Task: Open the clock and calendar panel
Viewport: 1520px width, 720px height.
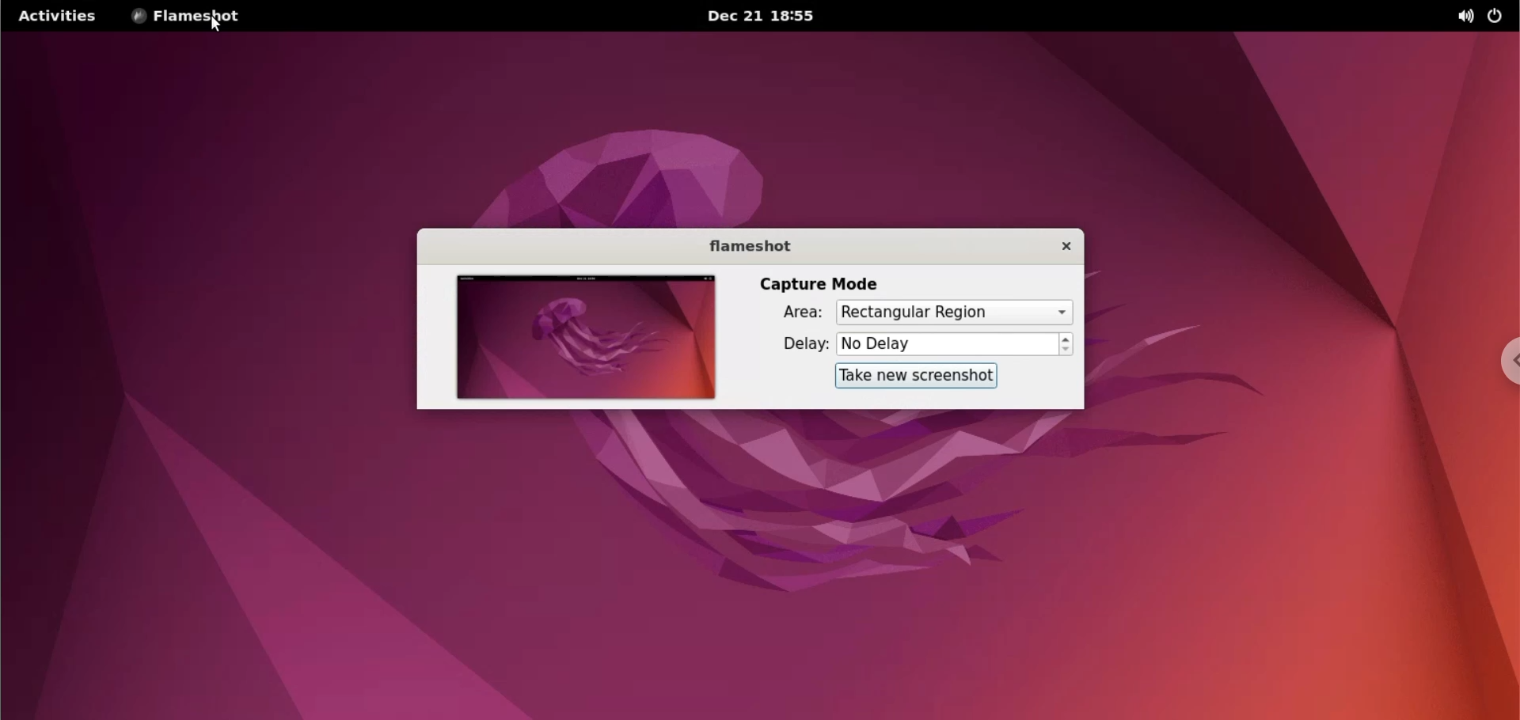Action: [760, 16]
